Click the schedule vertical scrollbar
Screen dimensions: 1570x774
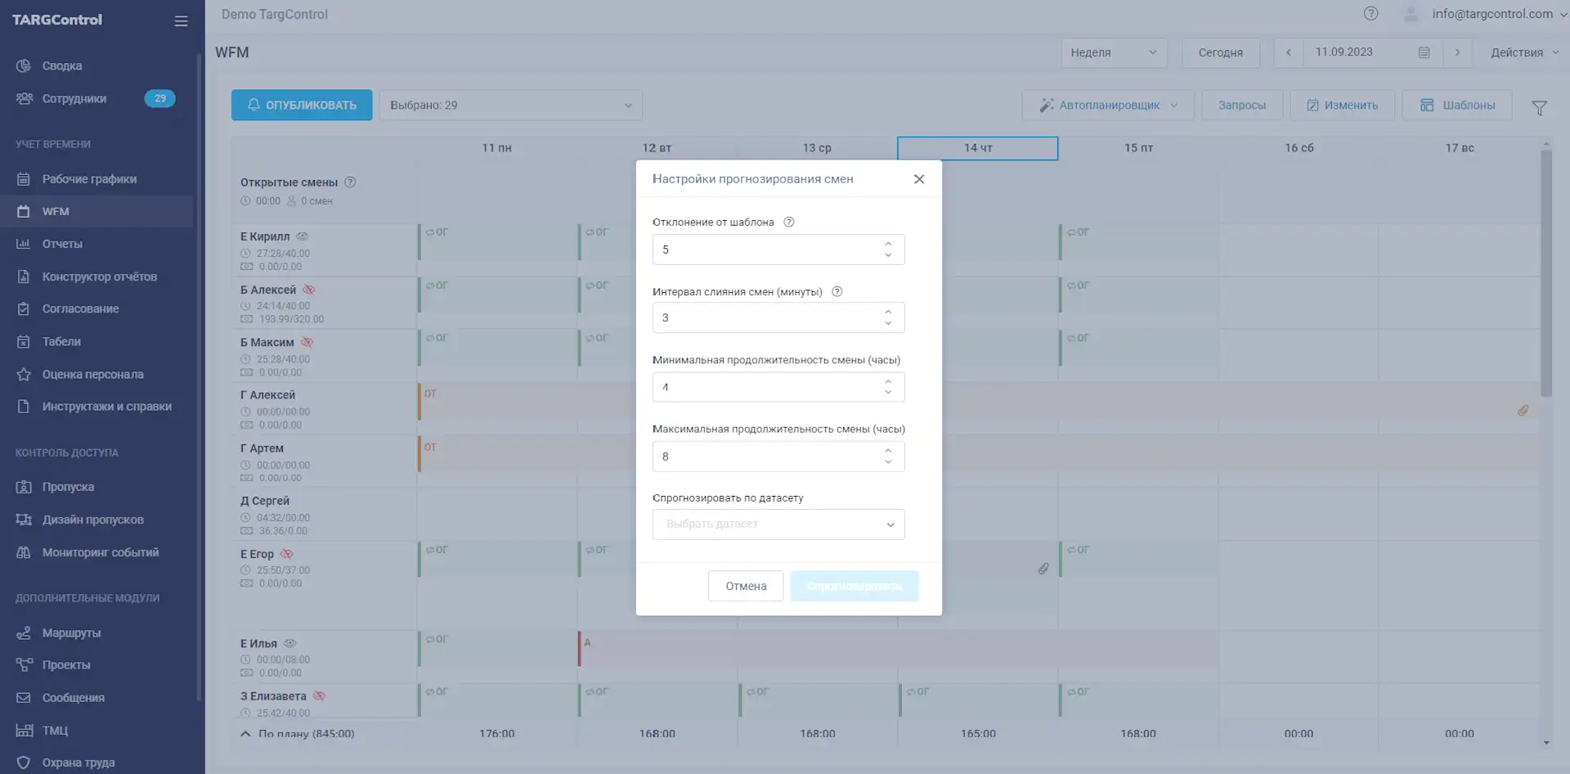(x=1546, y=273)
